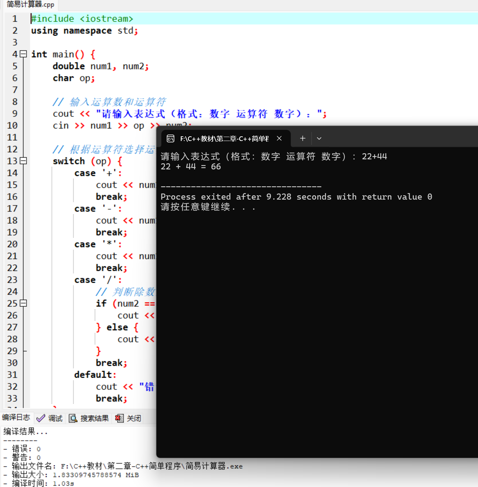Click the "default:" label in the code

click(95, 375)
